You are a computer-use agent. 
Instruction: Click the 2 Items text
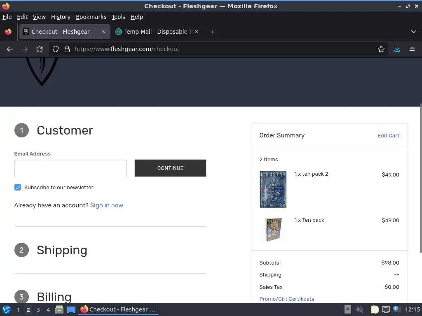pos(269,160)
